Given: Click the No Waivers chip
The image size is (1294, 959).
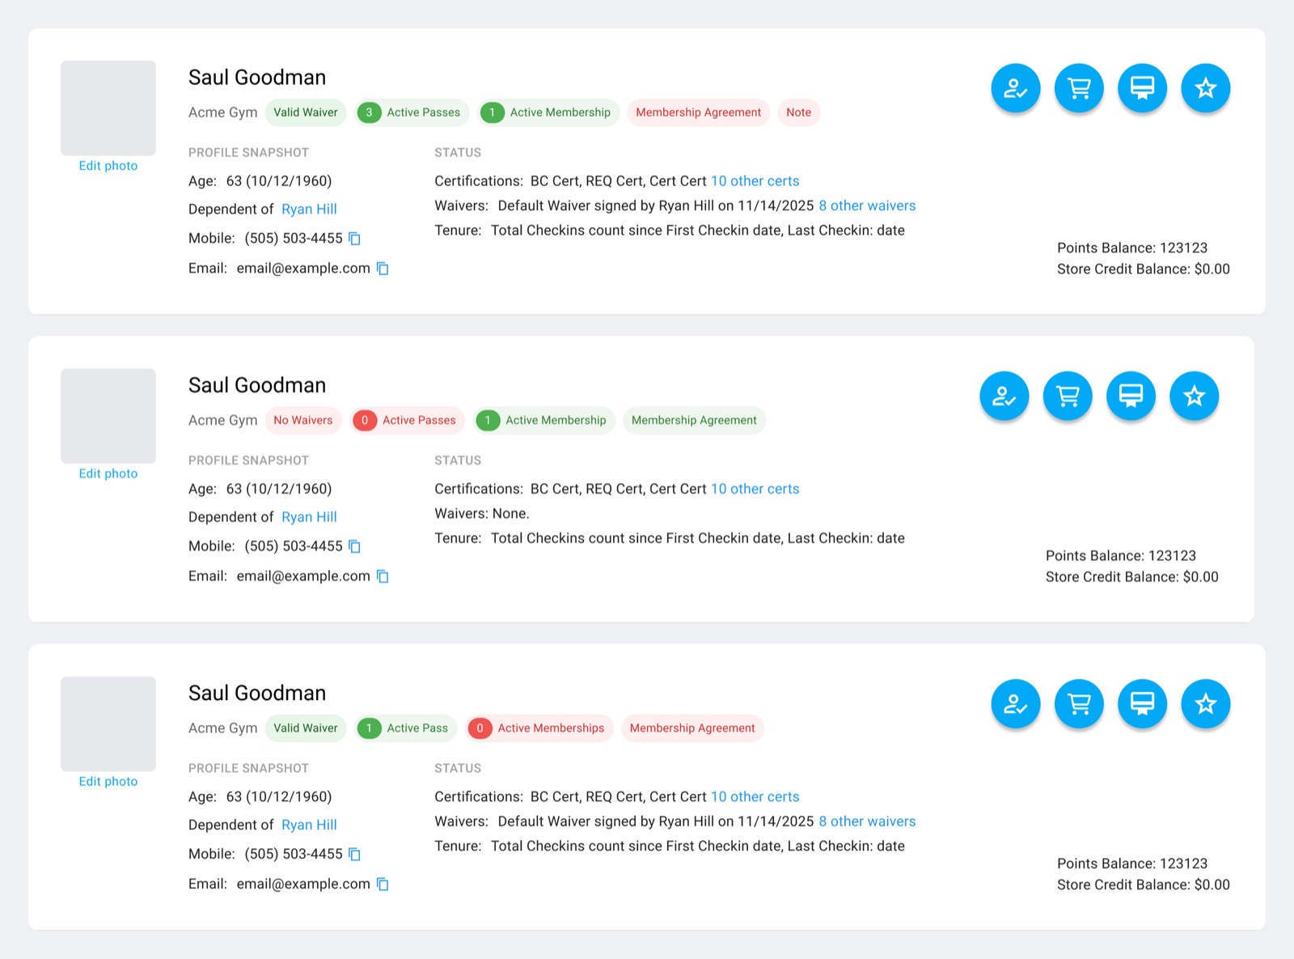Looking at the screenshot, I should click(x=303, y=420).
